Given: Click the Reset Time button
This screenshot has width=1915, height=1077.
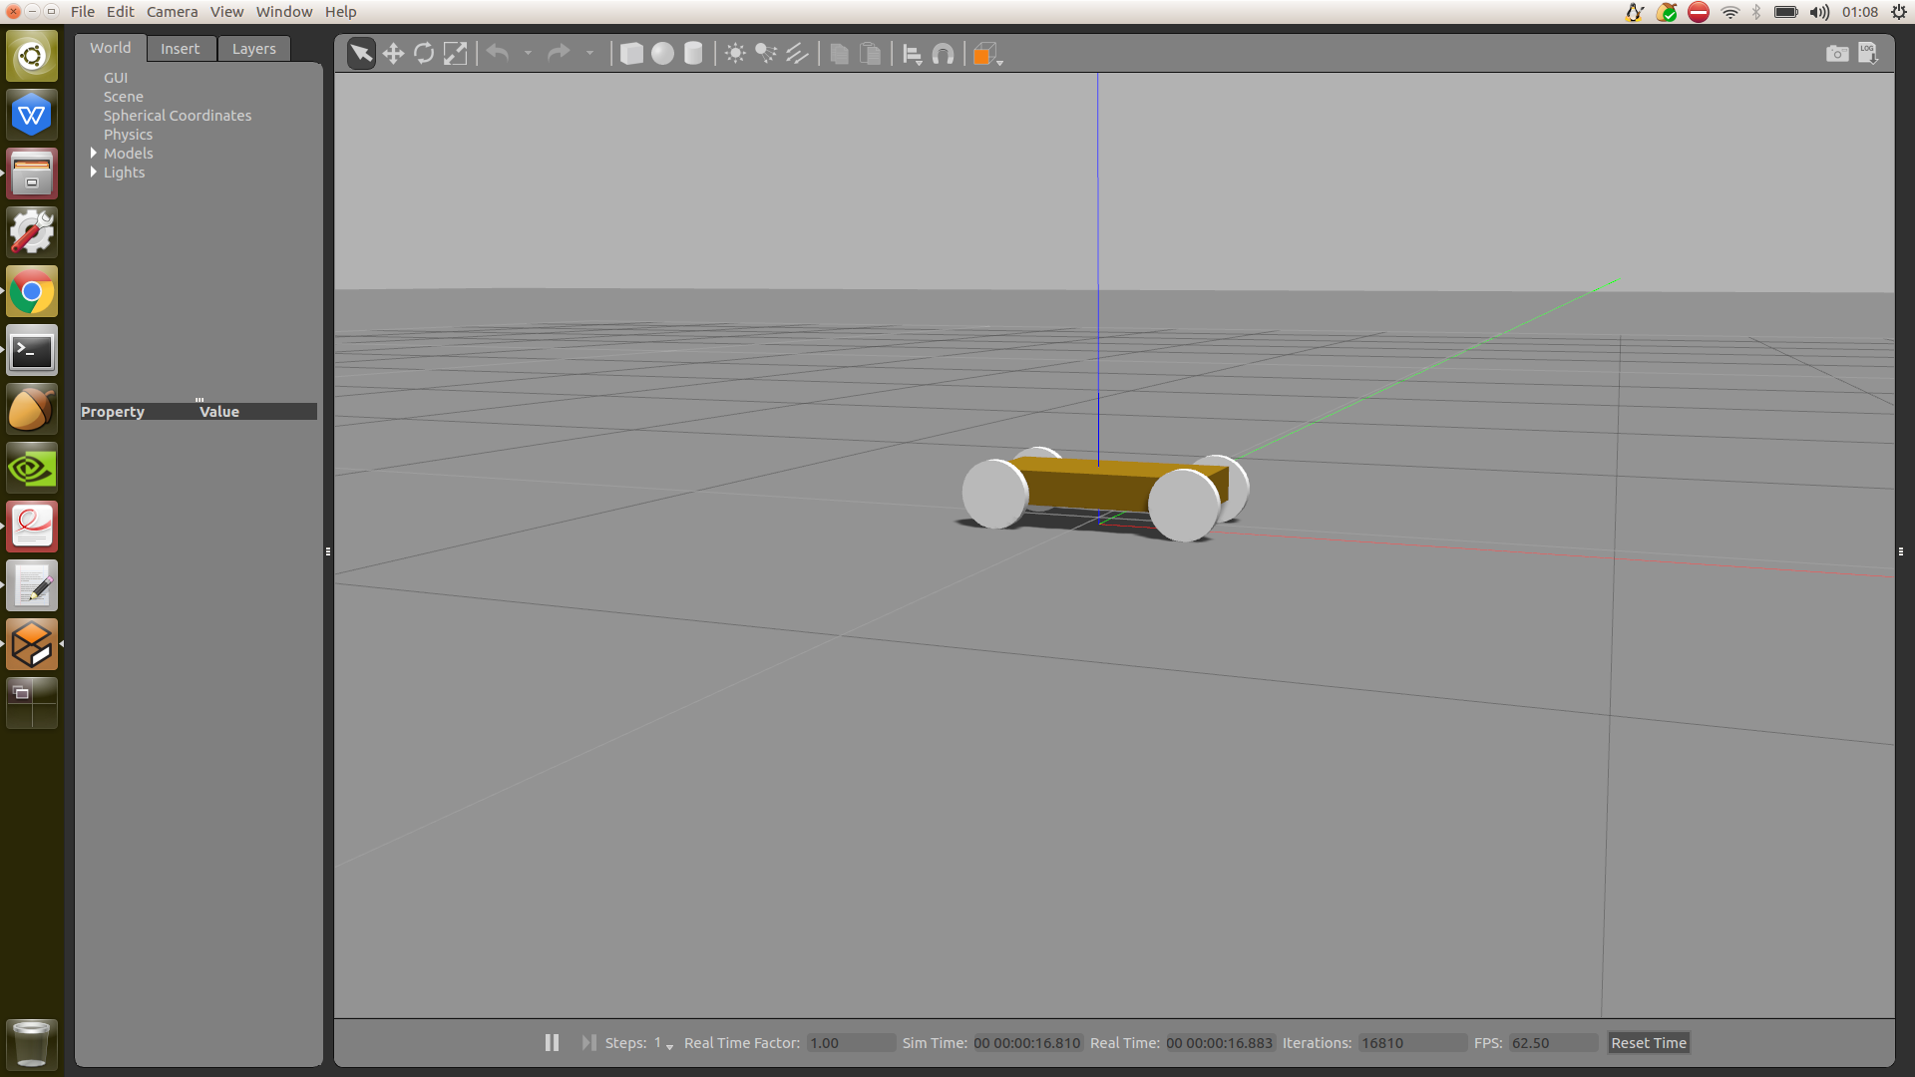Looking at the screenshot, I should 1648,1043.
